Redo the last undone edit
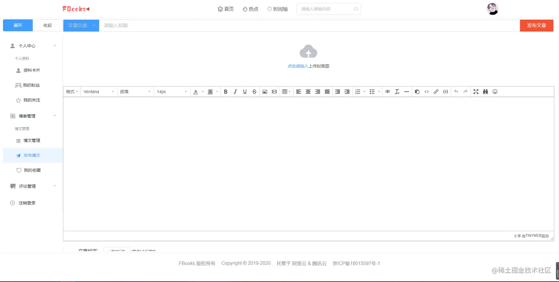Viewport: 559px width, 282px height. pyautogui.click(x=466, y=92)
